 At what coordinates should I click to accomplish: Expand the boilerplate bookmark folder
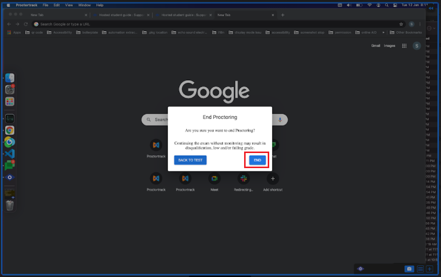tap(87, 33)
